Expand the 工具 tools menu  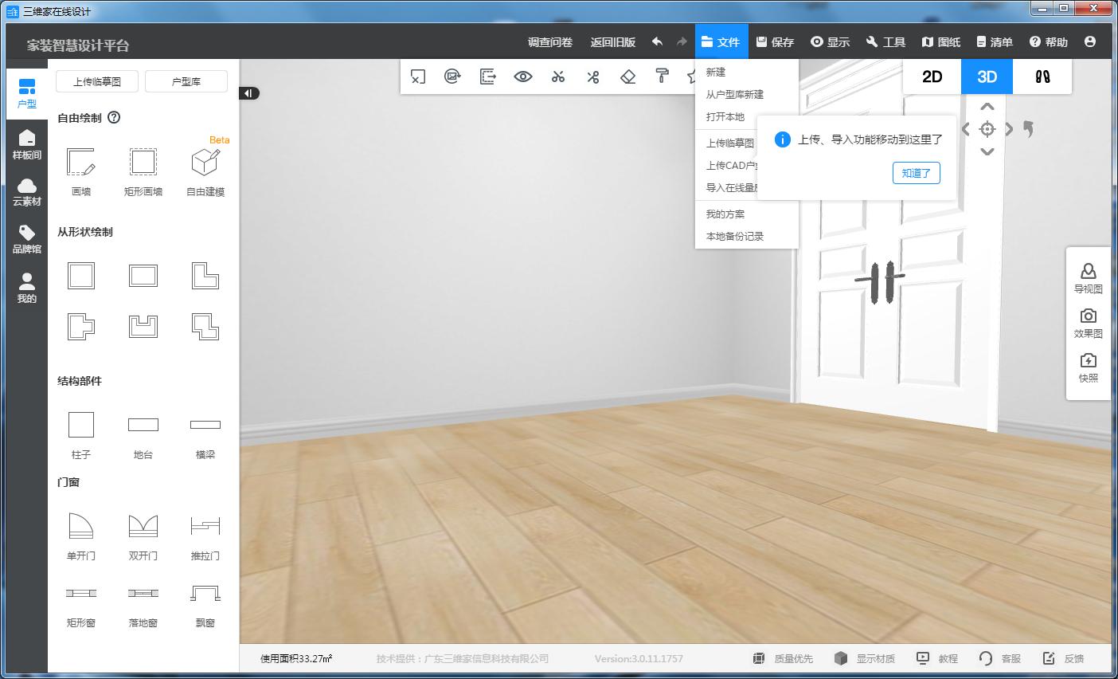pos(885,42)
